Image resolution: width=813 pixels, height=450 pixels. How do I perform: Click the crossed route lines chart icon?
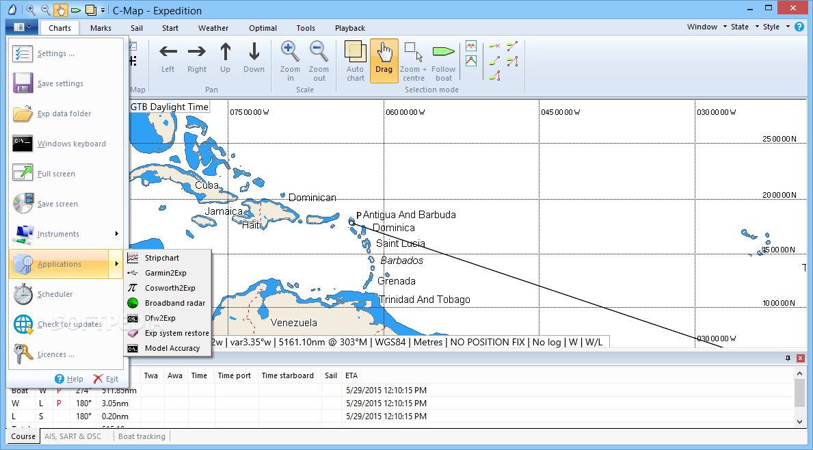tap(471, 46)
